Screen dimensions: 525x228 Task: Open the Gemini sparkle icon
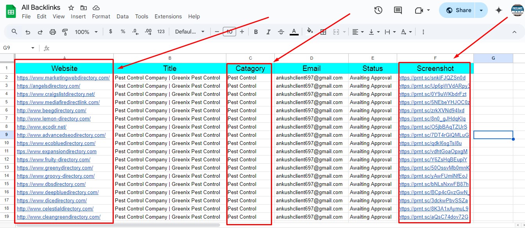(499, 11)
